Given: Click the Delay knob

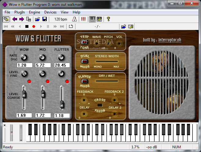Looking at the screenshot, I should tap(84, 114).
